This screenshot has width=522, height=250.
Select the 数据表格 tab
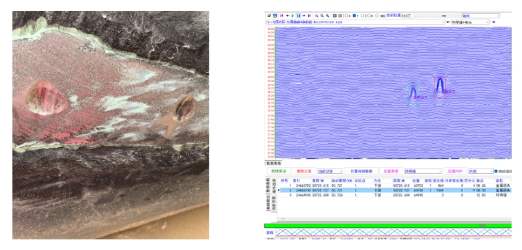point(273,163)
